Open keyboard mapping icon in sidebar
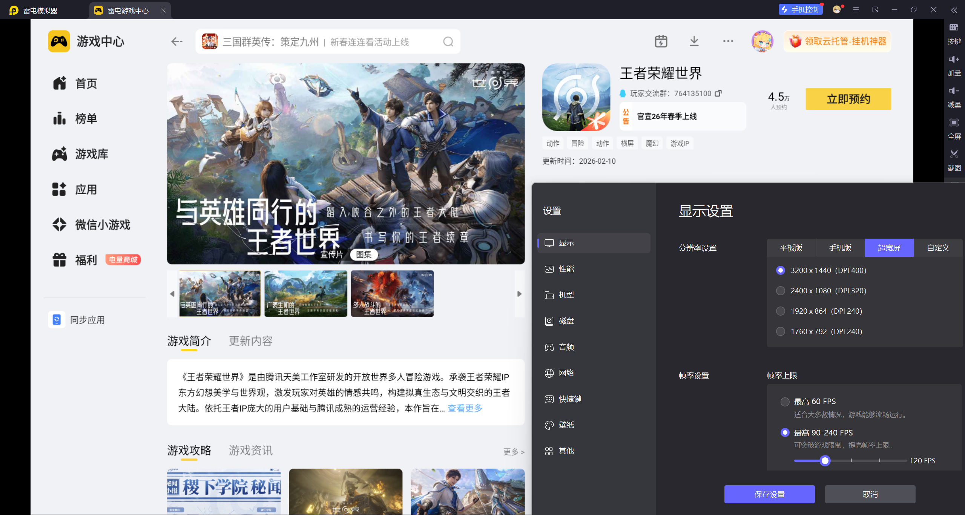 pyautogui.click(x=954, y=27)
